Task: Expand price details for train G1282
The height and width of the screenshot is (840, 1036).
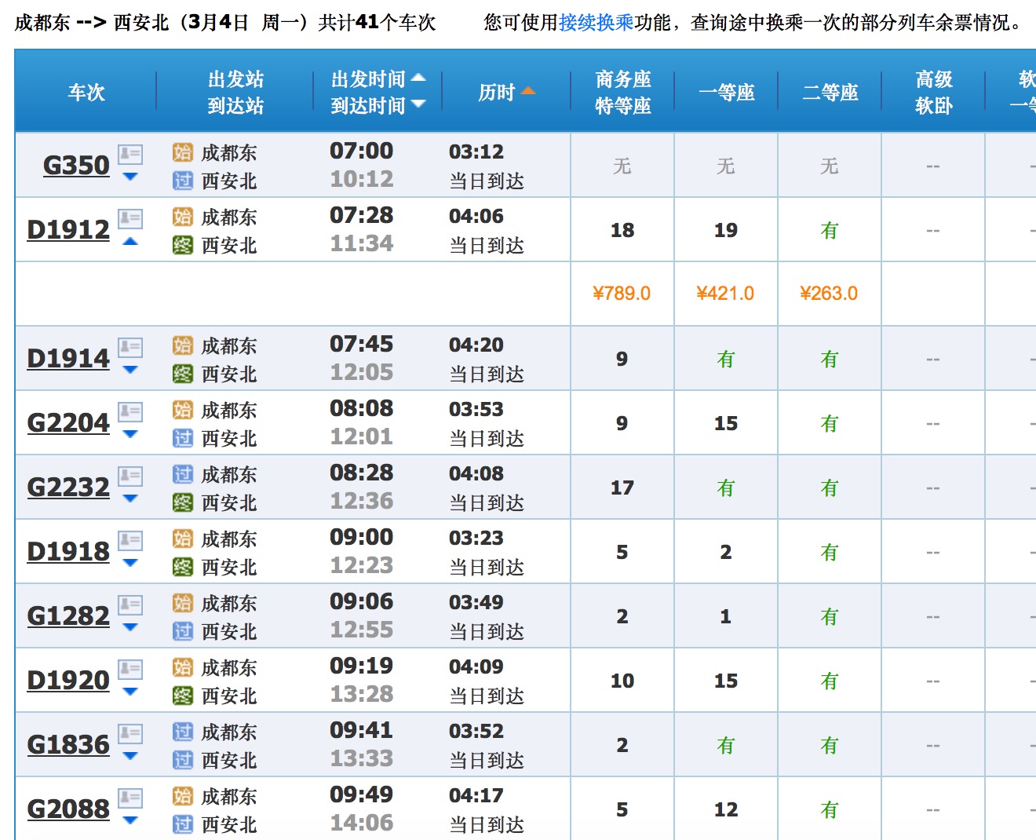Action: point(130,627)
